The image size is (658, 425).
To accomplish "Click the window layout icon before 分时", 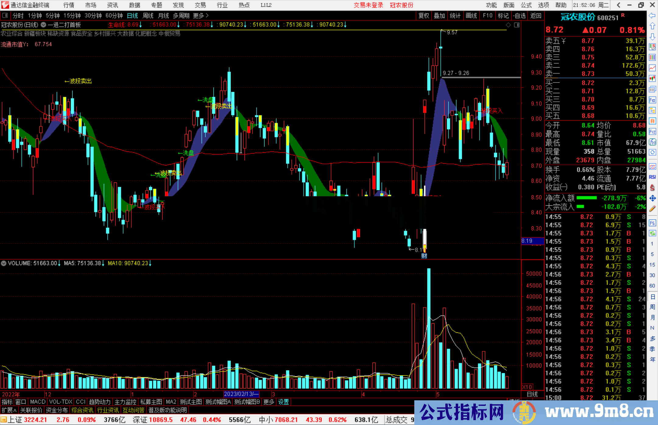I will pos(5,15).
